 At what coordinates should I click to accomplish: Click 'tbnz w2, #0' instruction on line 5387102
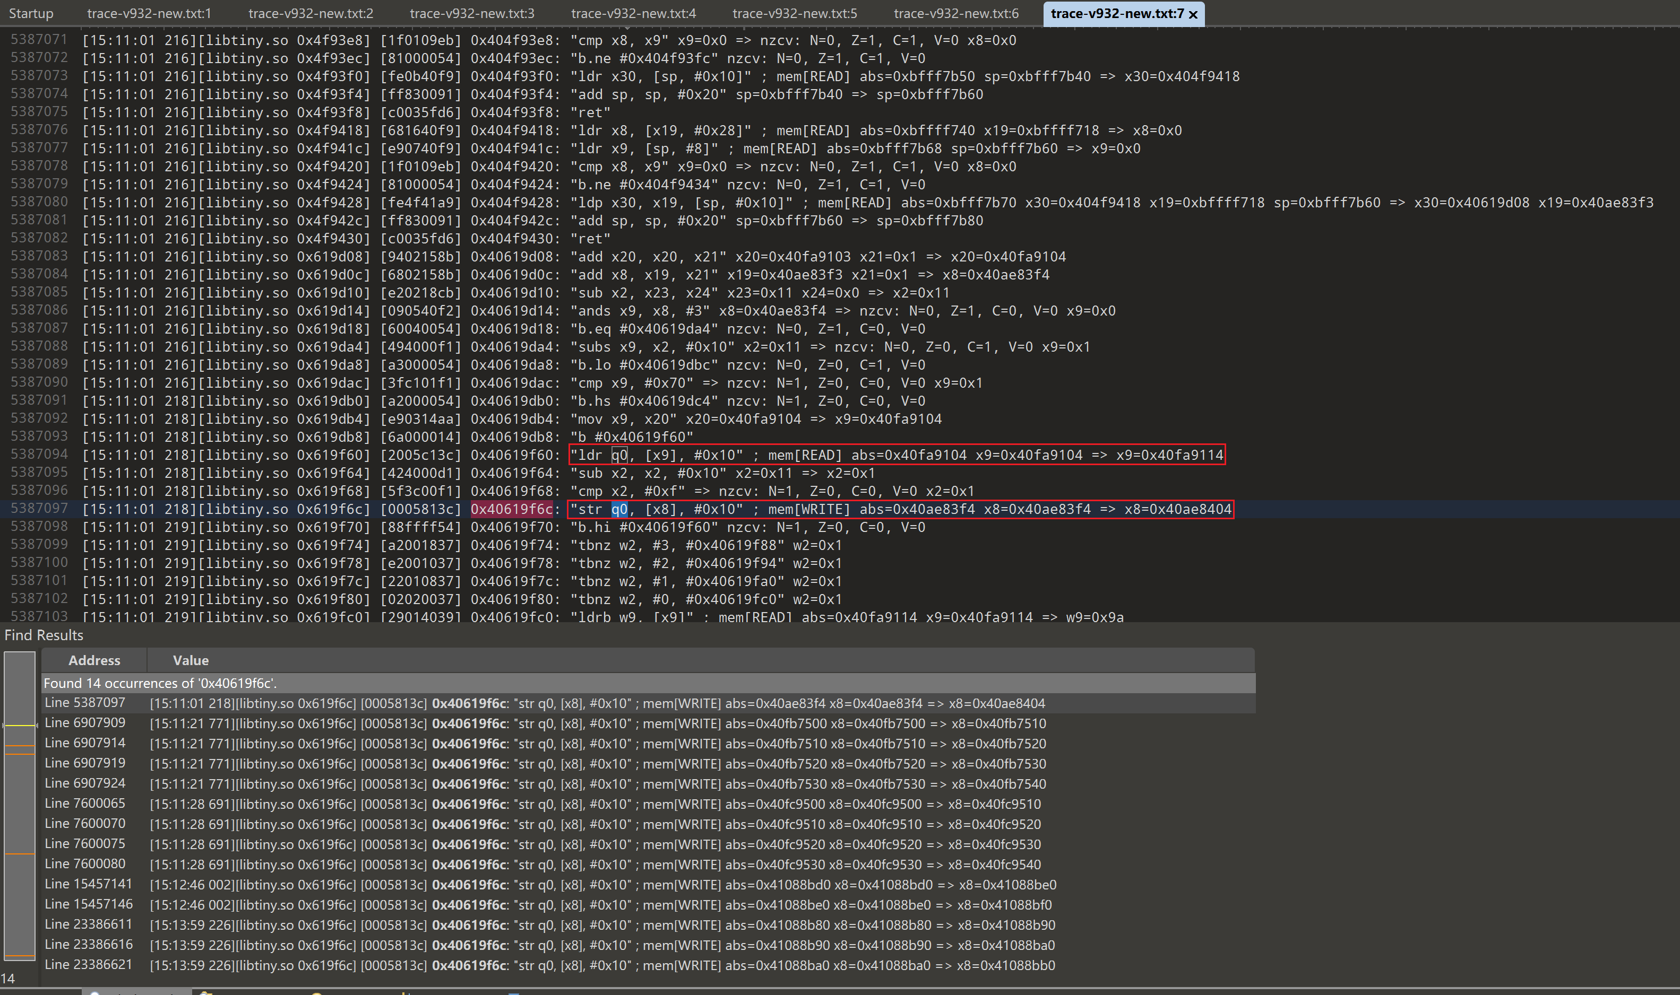677,599
